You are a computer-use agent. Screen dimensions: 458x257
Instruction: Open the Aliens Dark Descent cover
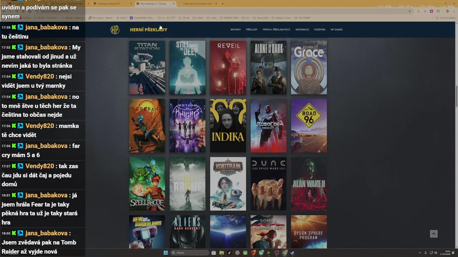click(187, 232)
